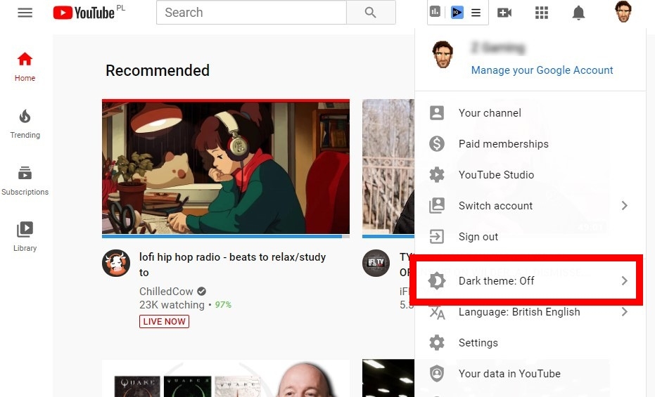
Task: Open Your data in YouTube
Action: coord(530,374)
